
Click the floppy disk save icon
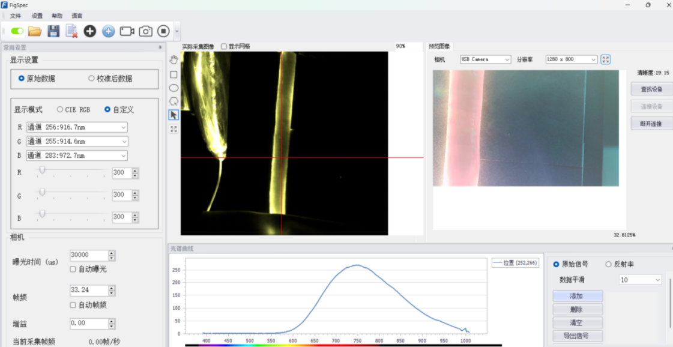[53, 31]
